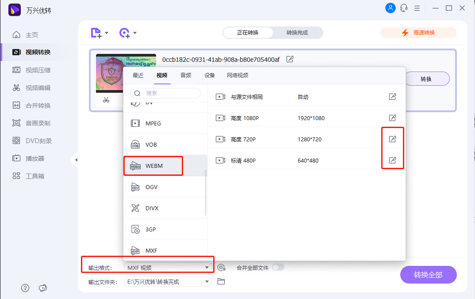Screen dimensions: 475x299
Task: Expand the 输出文件夹 path dropdown
Action: click(206, 281)
